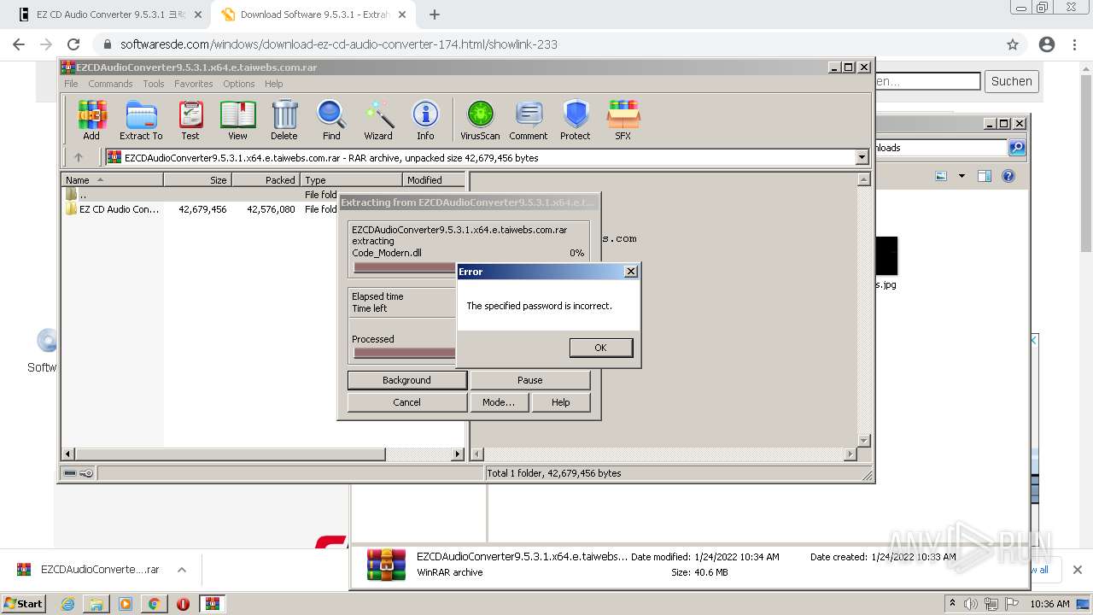This screenshot has width=1093, height=615.
Task: Sort by the Packed column header
Action: pos(266,180)
